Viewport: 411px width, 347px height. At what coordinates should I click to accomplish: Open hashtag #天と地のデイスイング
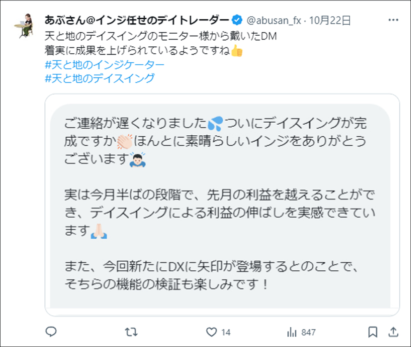tap(99, 78)
